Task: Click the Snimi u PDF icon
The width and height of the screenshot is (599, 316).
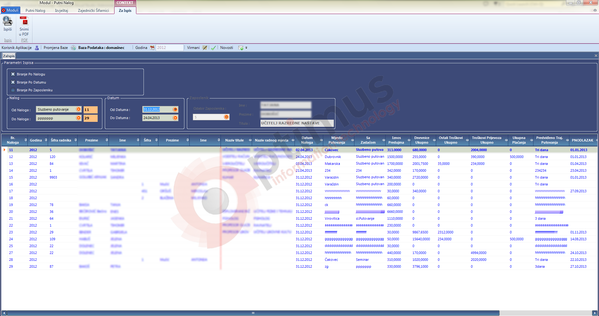Action: (24, 21)
